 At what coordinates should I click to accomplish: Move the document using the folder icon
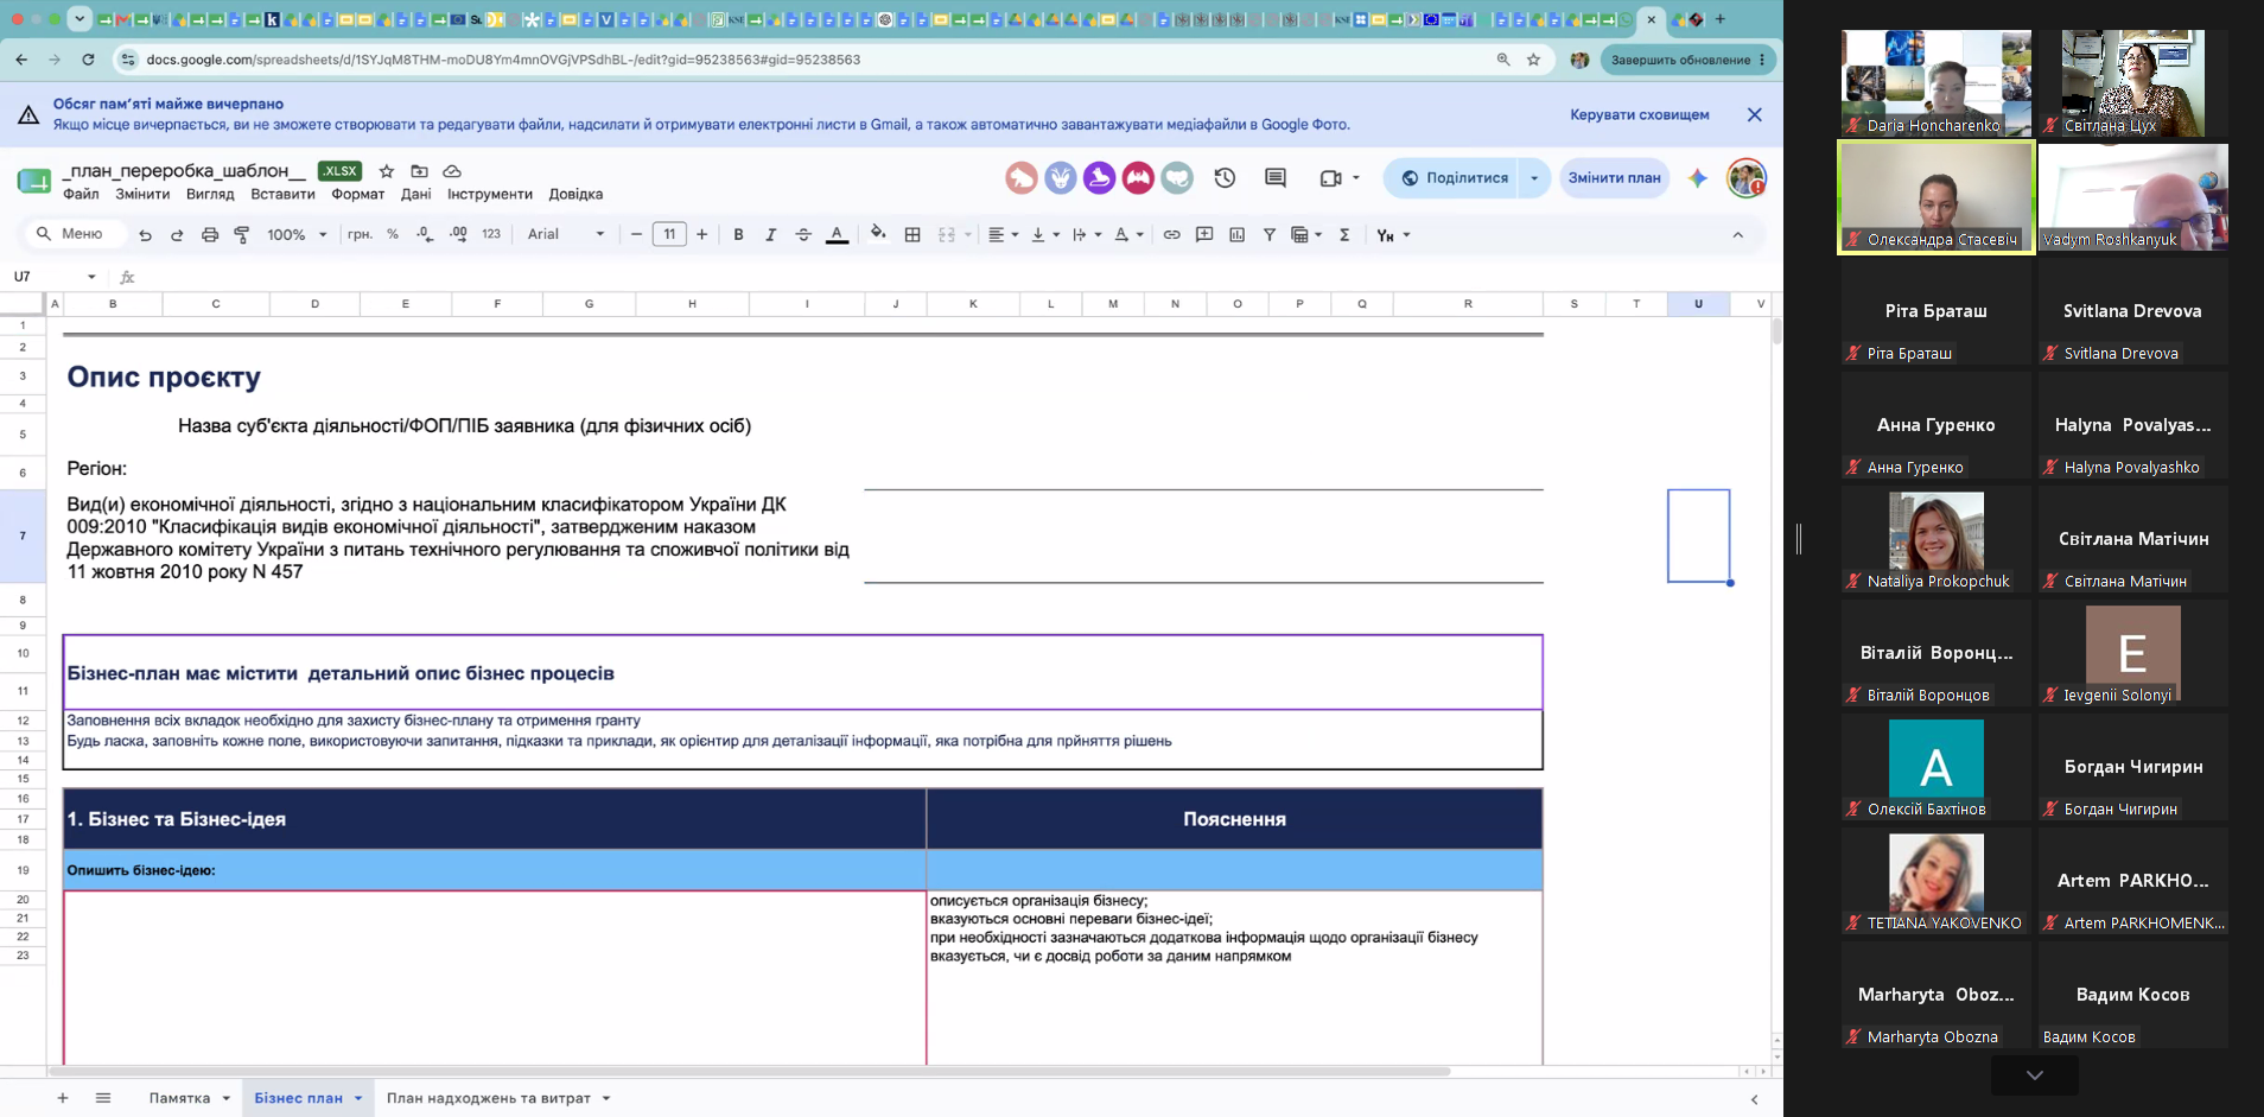coord(419,171)
